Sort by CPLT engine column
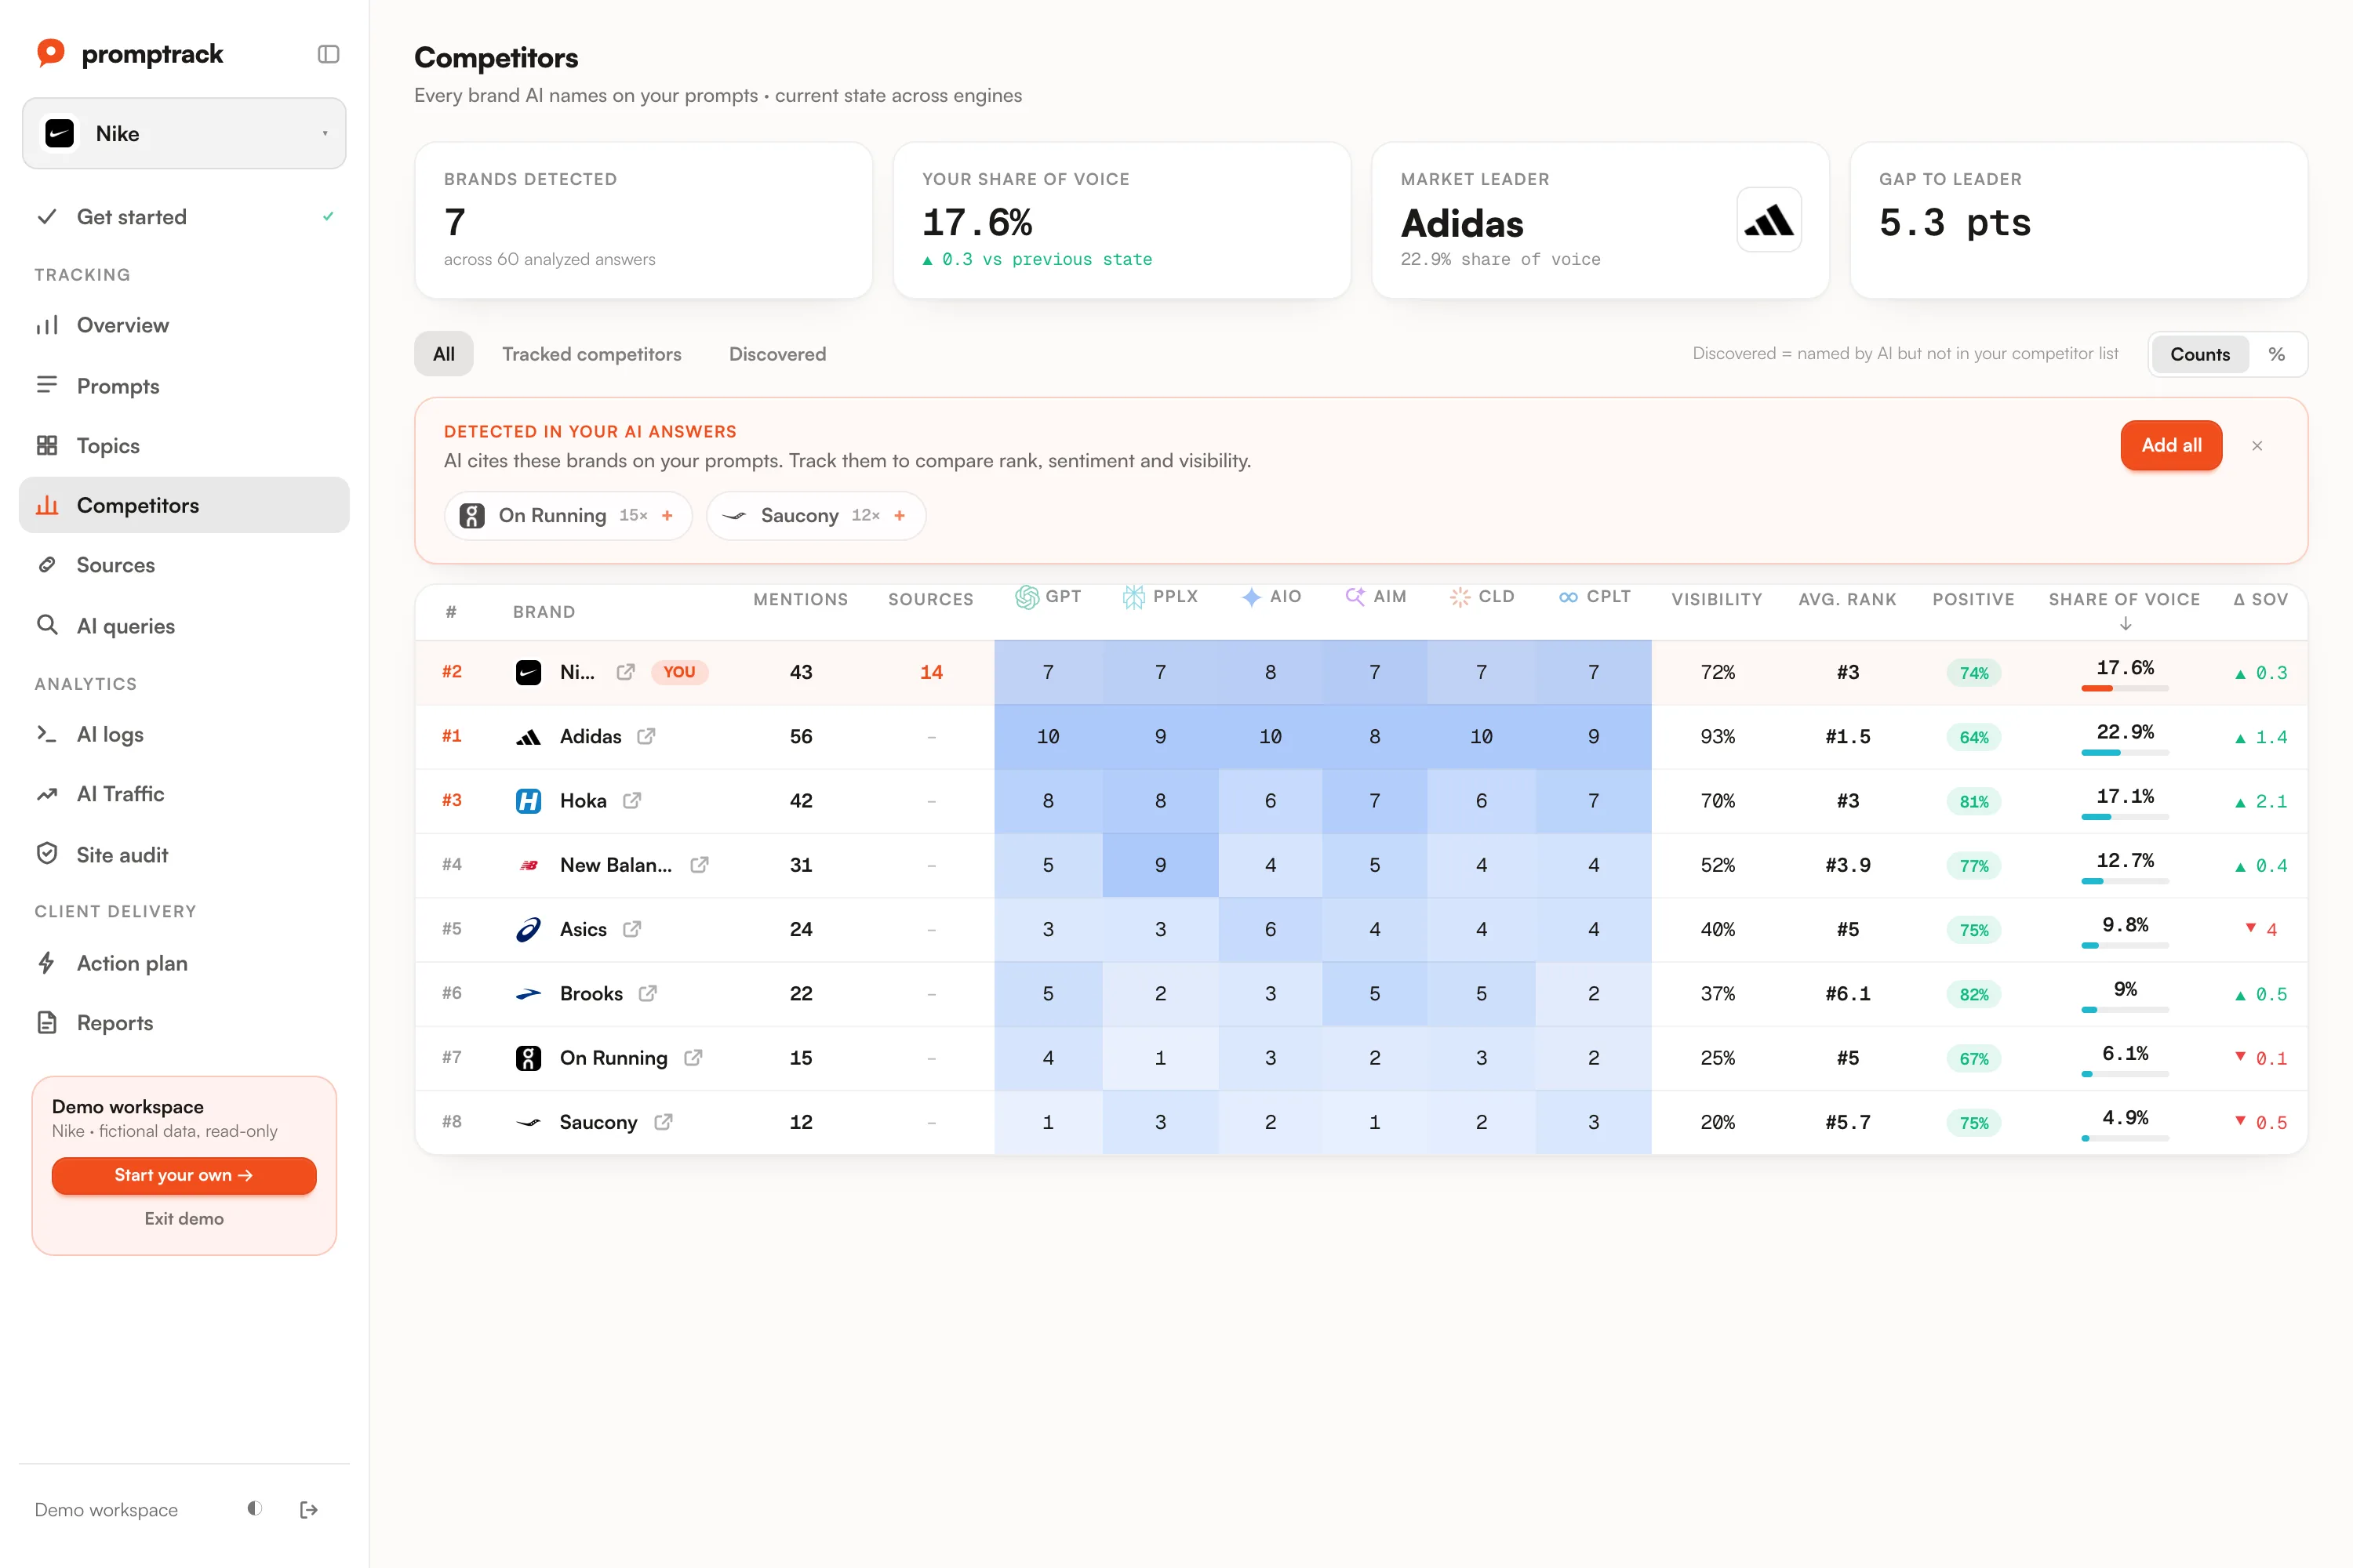This screenshot has height=1568, width=2353. 1594,597
